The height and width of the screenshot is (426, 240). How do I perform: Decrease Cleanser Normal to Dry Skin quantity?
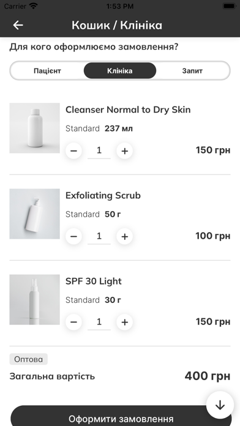point(73,151)
